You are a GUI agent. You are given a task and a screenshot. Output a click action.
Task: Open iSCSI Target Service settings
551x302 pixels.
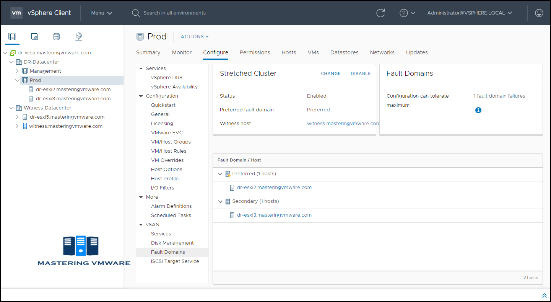(x=175, y=261)
